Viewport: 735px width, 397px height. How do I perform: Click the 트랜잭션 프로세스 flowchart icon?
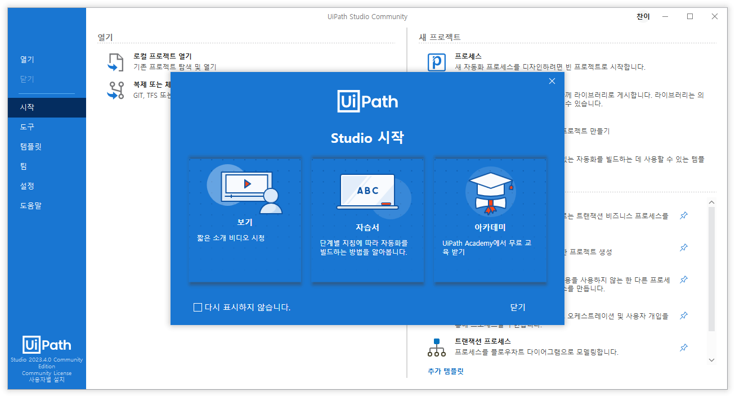pyautogui.click(x=437, y=347)
